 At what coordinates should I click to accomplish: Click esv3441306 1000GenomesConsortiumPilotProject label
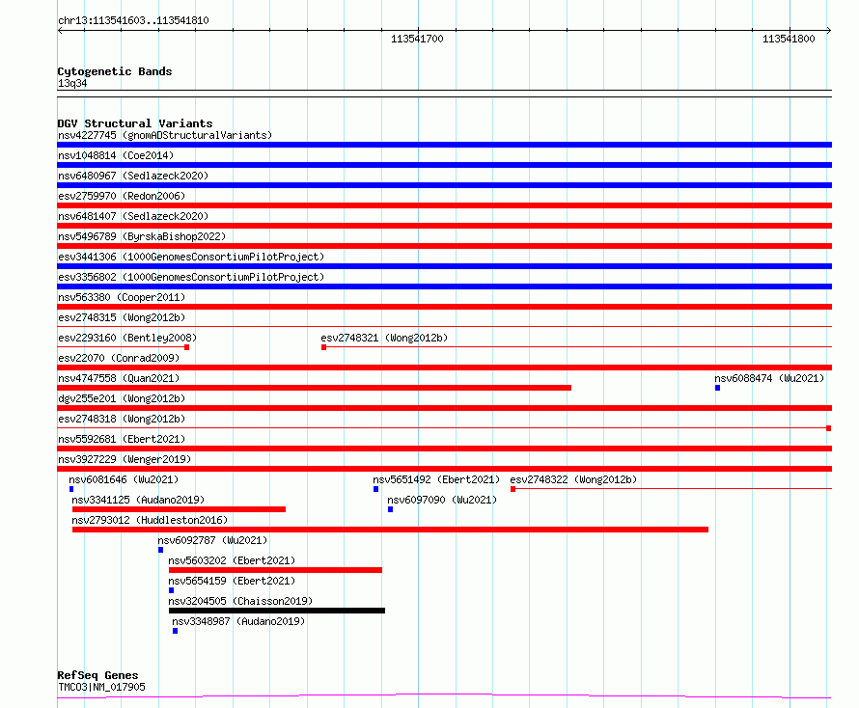(x=191, y=257)
